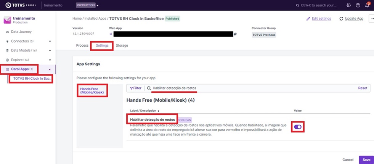Click the TOTVS Carol logo
The image size is (374, 164).
pyautogui.click(x=21, y=5)
